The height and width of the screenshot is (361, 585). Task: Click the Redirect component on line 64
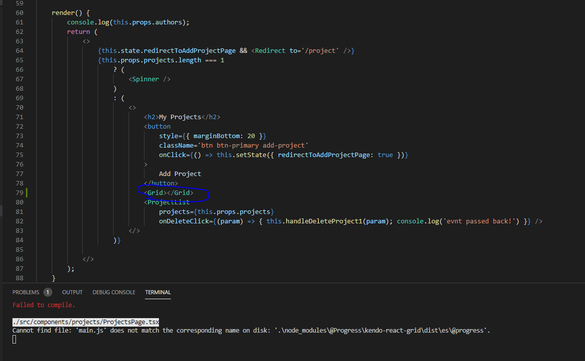[x=270, y=51]
